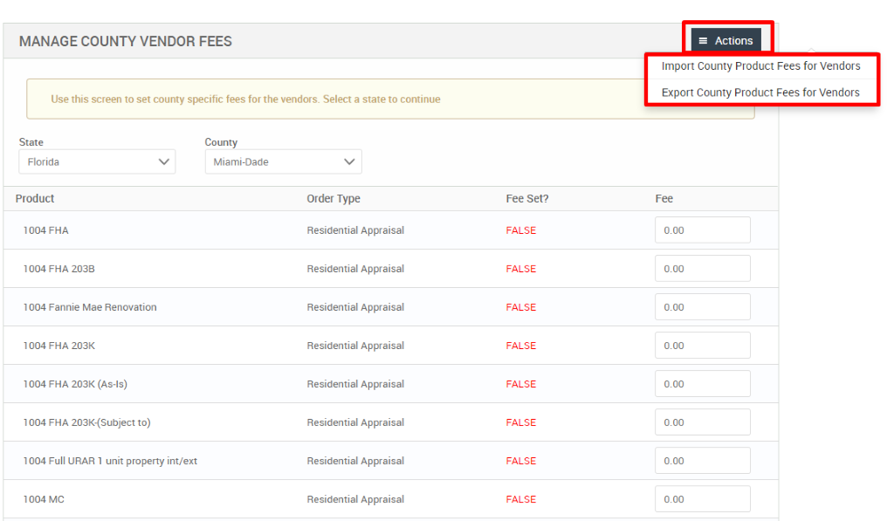
Task: Select the Fee box for 1004 MC
Action: [x=702, y=498]
